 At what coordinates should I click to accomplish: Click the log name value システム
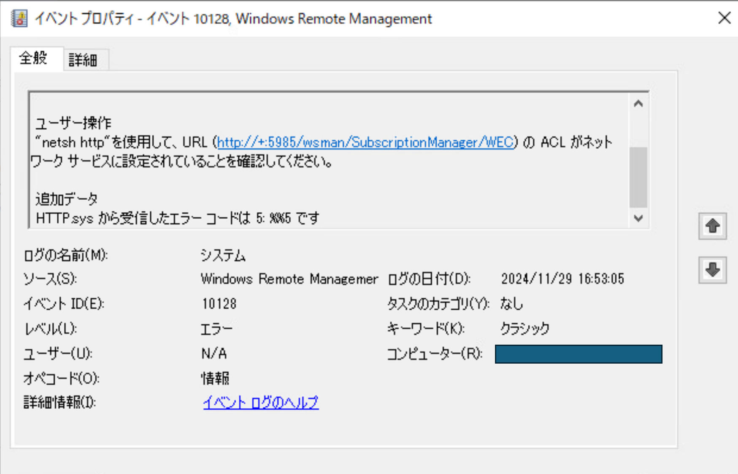point(223,255)
